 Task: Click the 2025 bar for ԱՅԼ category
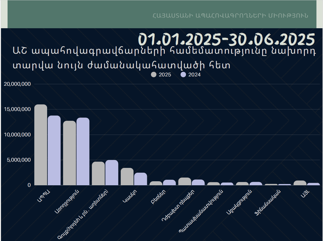point(300,183)
